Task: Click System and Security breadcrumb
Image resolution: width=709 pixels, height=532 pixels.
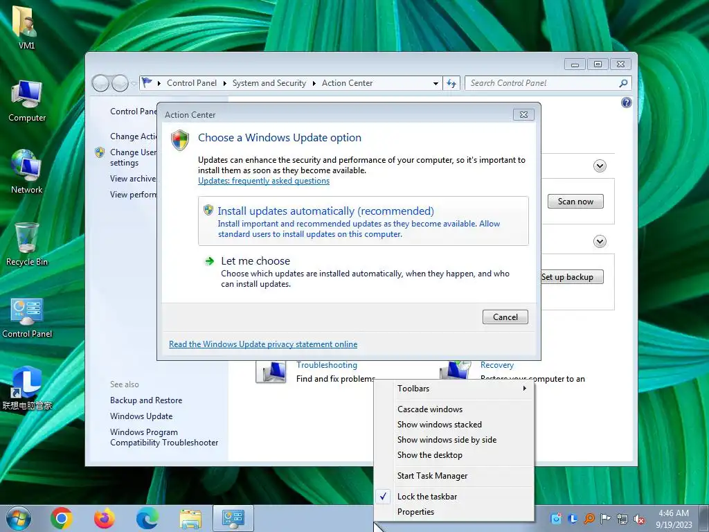Action: 269,83
